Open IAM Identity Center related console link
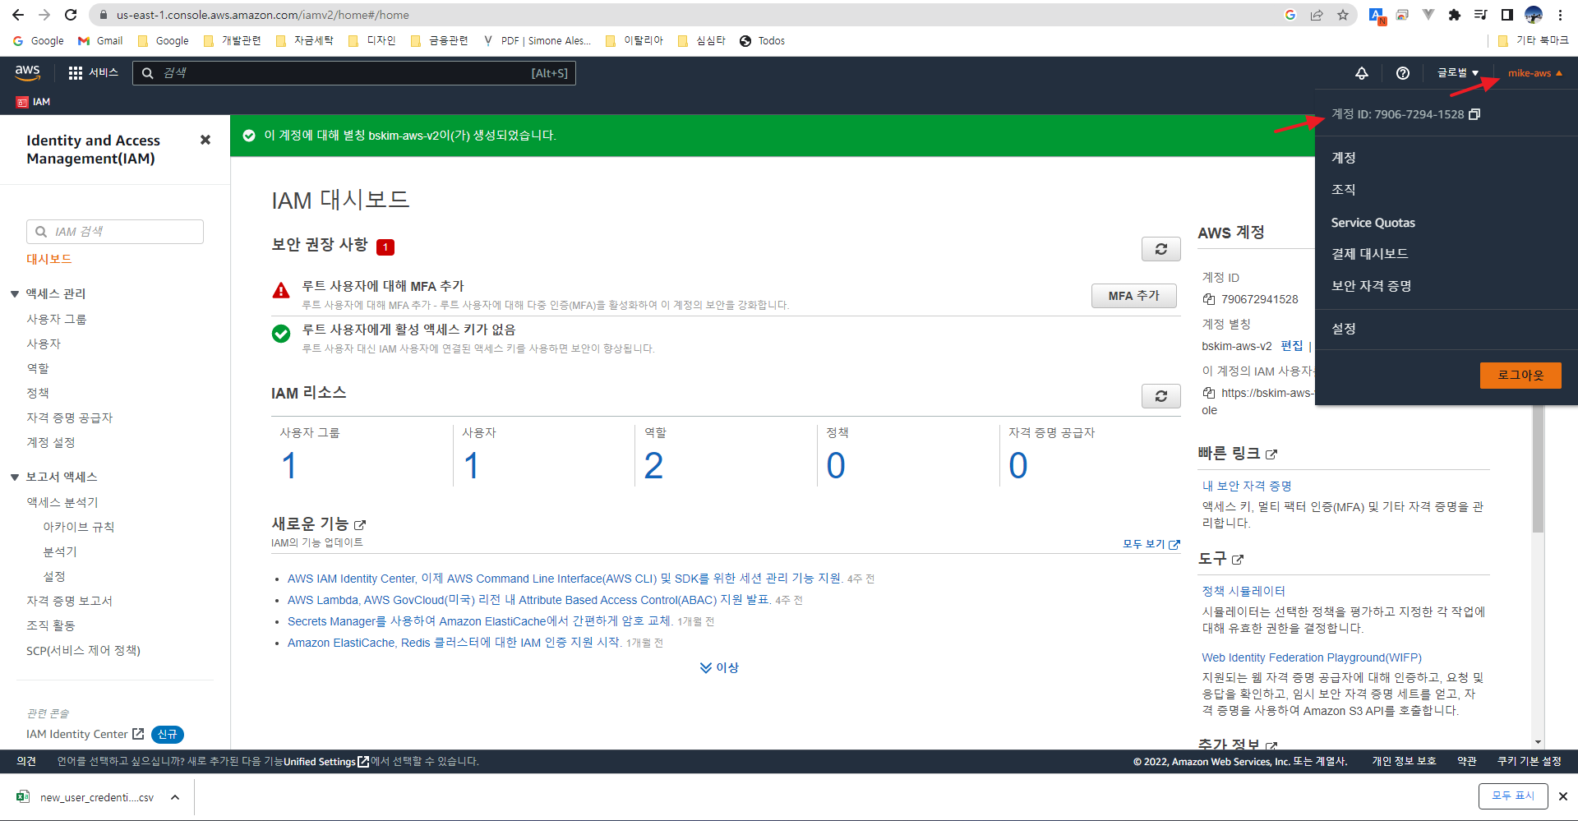1578x821 pixels. (x=85, y=734)
